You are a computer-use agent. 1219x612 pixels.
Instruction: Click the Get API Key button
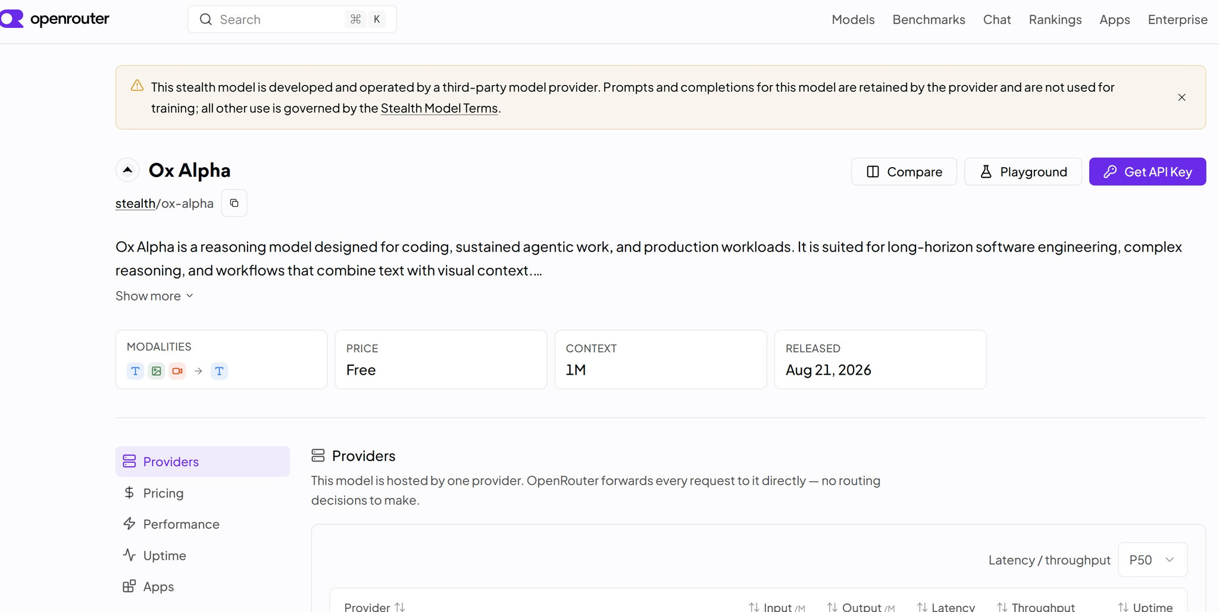click(x=1147, y=172)
